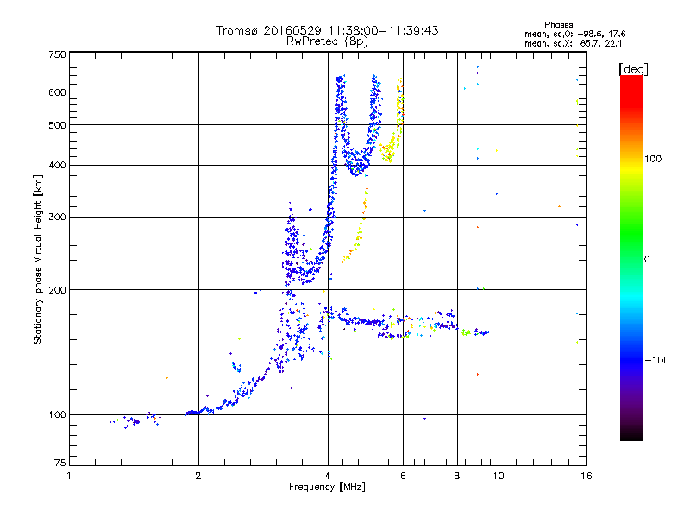The image size is (690, 518).
Task: Click the 'mean, sd,O: -98.6, 17.6' line
Action: [574, 34]
